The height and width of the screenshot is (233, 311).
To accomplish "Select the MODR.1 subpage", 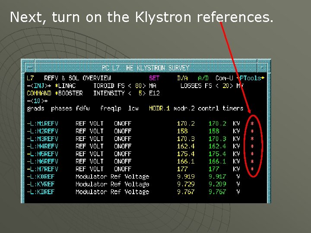I will [x=159, y=108].
